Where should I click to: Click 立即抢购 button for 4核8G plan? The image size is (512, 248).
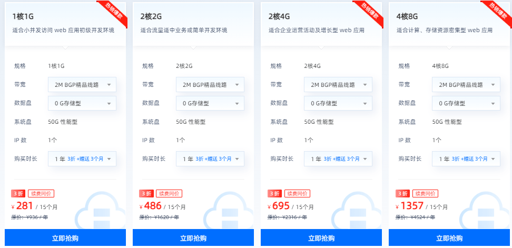[x=449, y=237]
